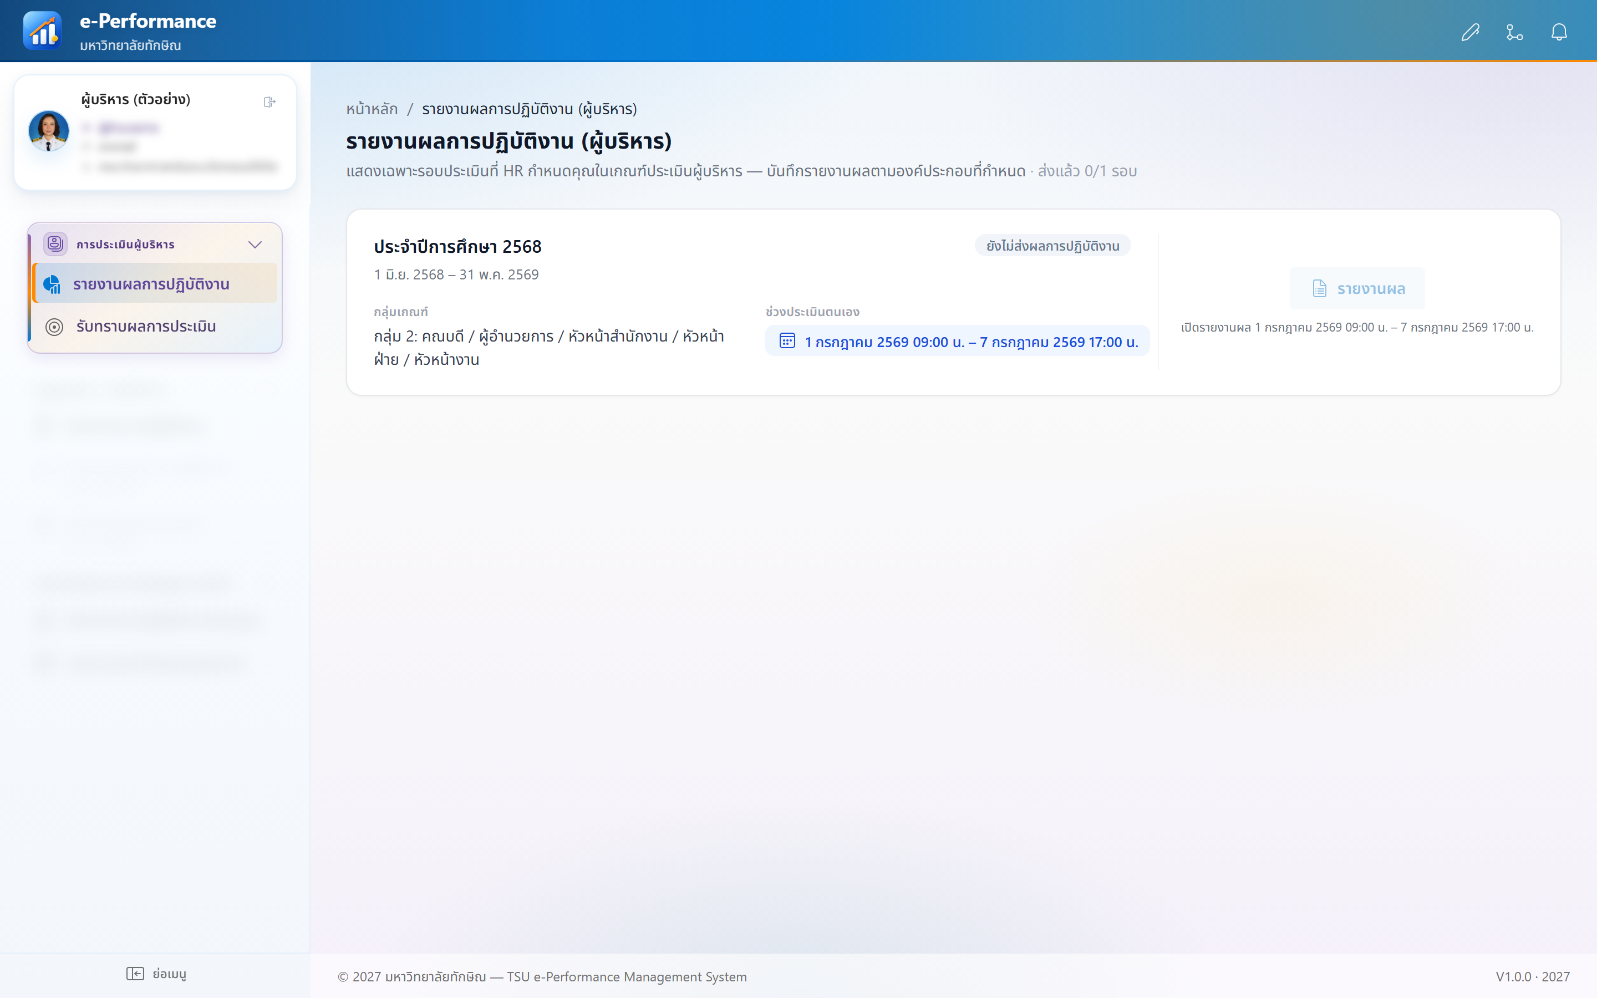
Task: Click the เปิดรายงานผล schedule note text
Action: pyautogui.click(x=1357, y=327)
